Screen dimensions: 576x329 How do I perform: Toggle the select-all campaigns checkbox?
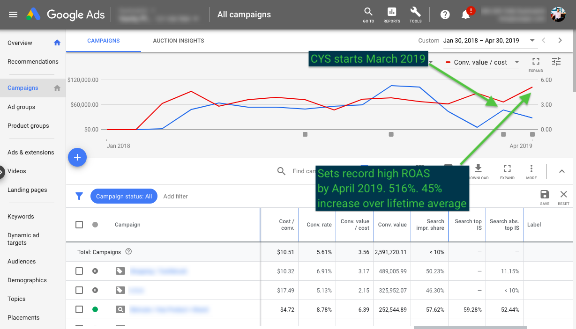coord(79,225)
